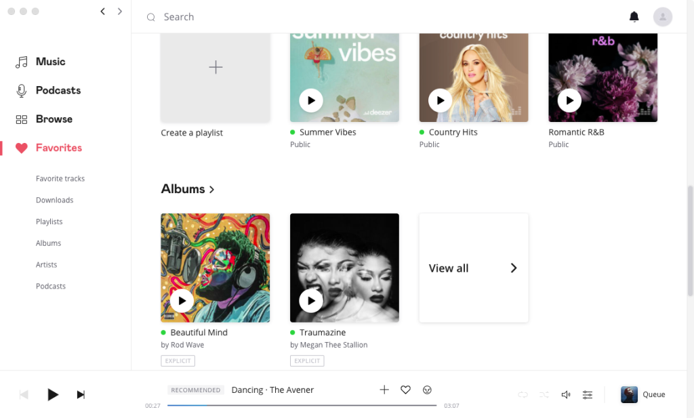Viewport: 694px width, 418px height.
Task: Open the user profile avatar menu
Action: 662,17
